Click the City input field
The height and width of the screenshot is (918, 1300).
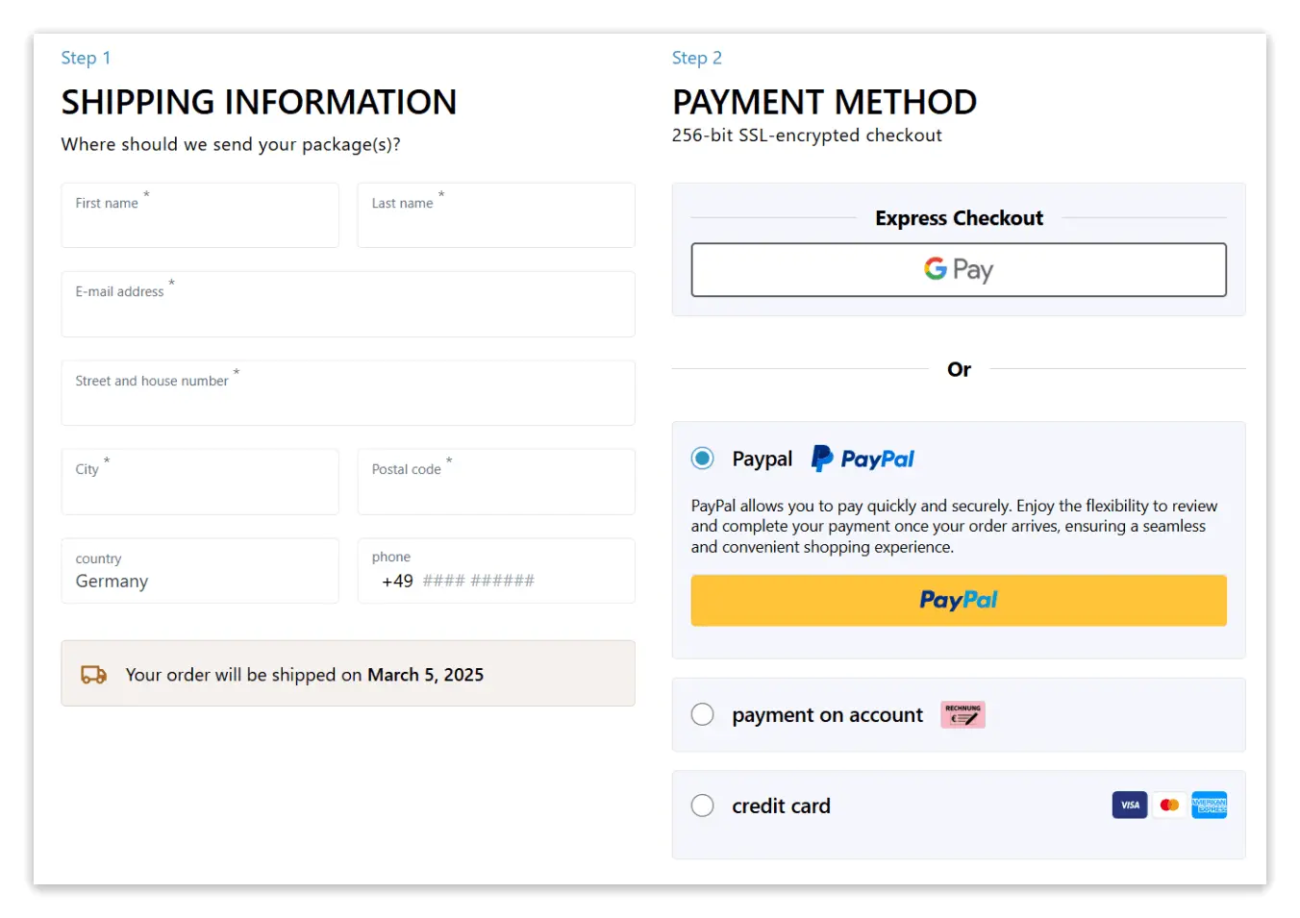pyautogui.click(x=199, y=482)
